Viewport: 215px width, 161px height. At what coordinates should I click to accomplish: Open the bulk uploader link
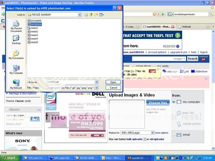pyautogui.click(x=134, y=139)
